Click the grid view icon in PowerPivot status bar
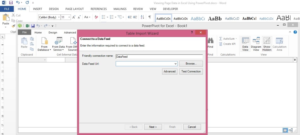300x135 pixels. 285,130
